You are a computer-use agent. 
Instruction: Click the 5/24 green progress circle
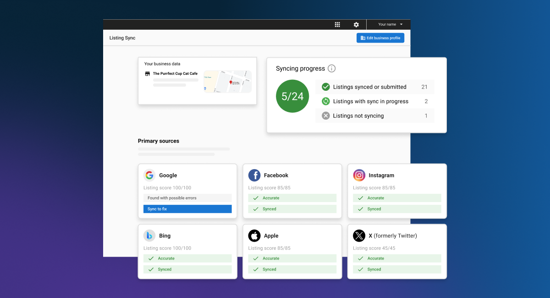point(292,96)
